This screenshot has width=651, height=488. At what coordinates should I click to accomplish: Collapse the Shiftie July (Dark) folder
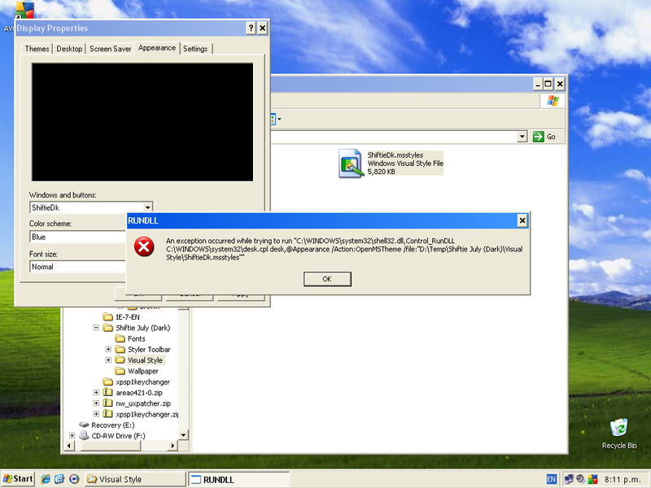click(96, 328)
